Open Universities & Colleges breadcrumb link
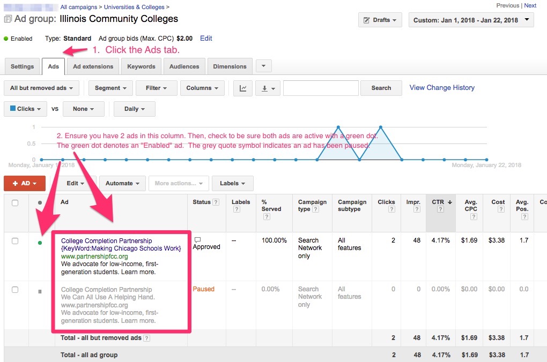This screenshot has width=547, height=362. click(x=134, y=7)
